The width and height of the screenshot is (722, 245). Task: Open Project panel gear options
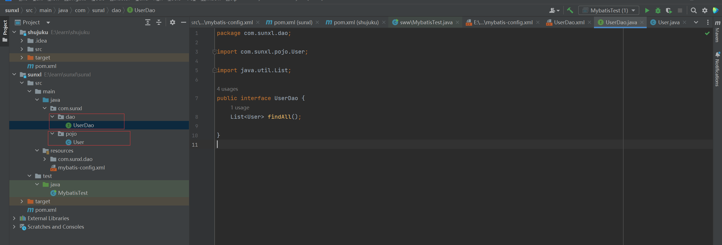173,22
